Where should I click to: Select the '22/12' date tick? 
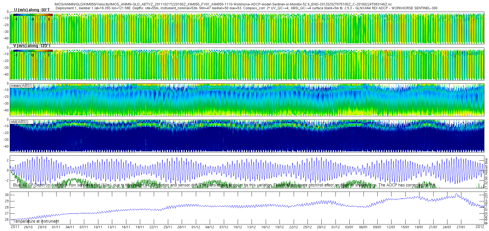(294, 227)
